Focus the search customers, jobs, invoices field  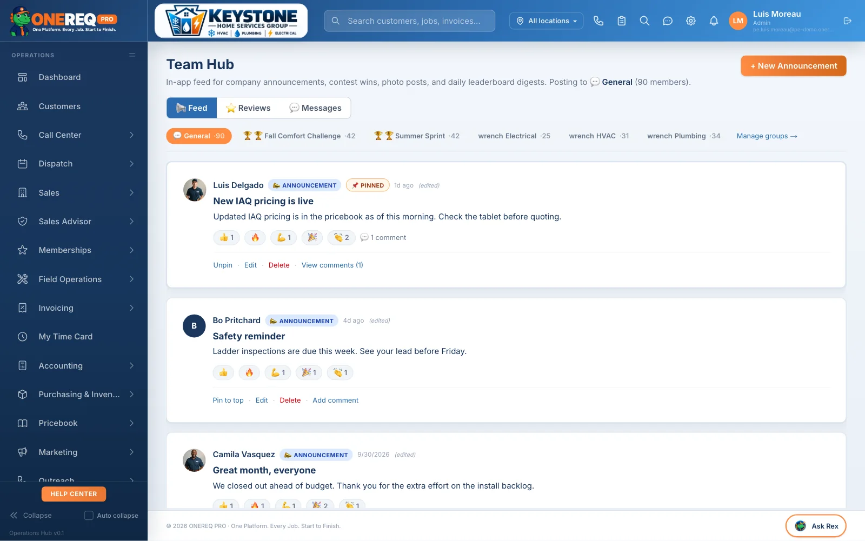409,21
